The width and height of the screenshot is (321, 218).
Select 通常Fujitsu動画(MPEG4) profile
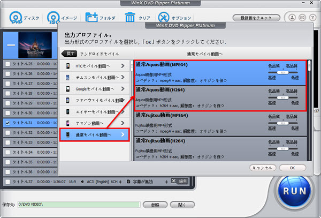point(220,124)
